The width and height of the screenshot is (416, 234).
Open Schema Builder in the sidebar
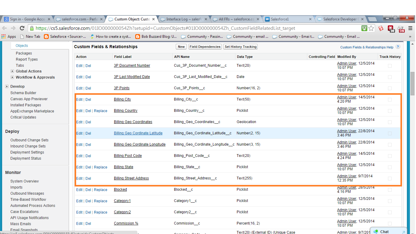tap(23, 93)
